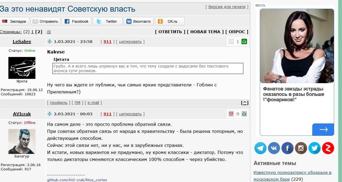The image size is (342, 182).
Task: Share the topic via the Facebook button
Action: pos(76,21)
